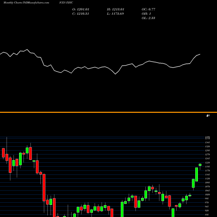This screenshot has width=217, height=217.
Task: Click the ICES IXHC symbol label
Action: pos(66,3)
